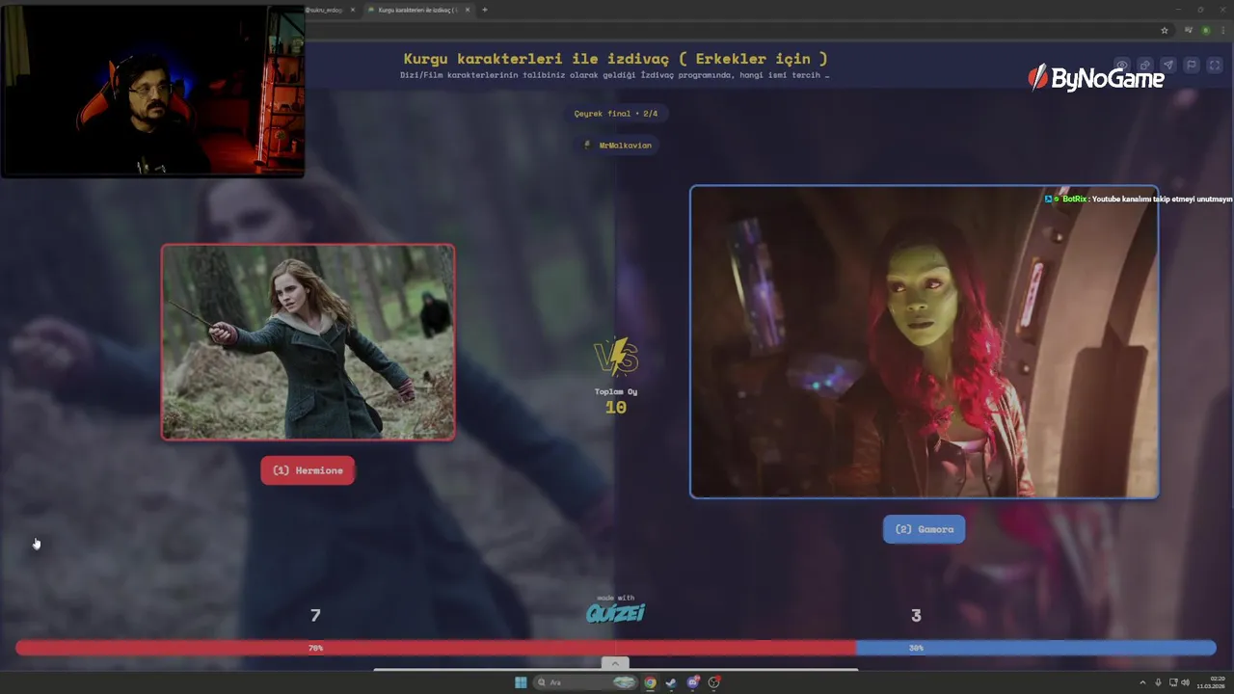Click the Gamora image card

point(924,342)
